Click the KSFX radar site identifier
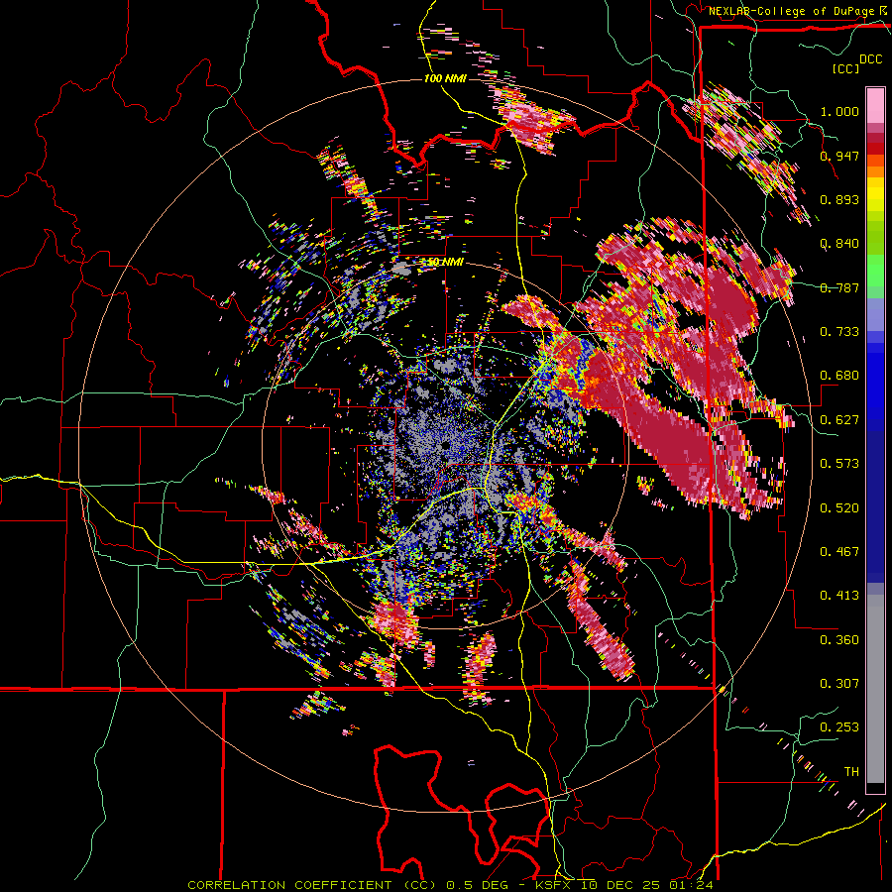The height and width of the screenshot is (892, 892). tap(554, 885)
